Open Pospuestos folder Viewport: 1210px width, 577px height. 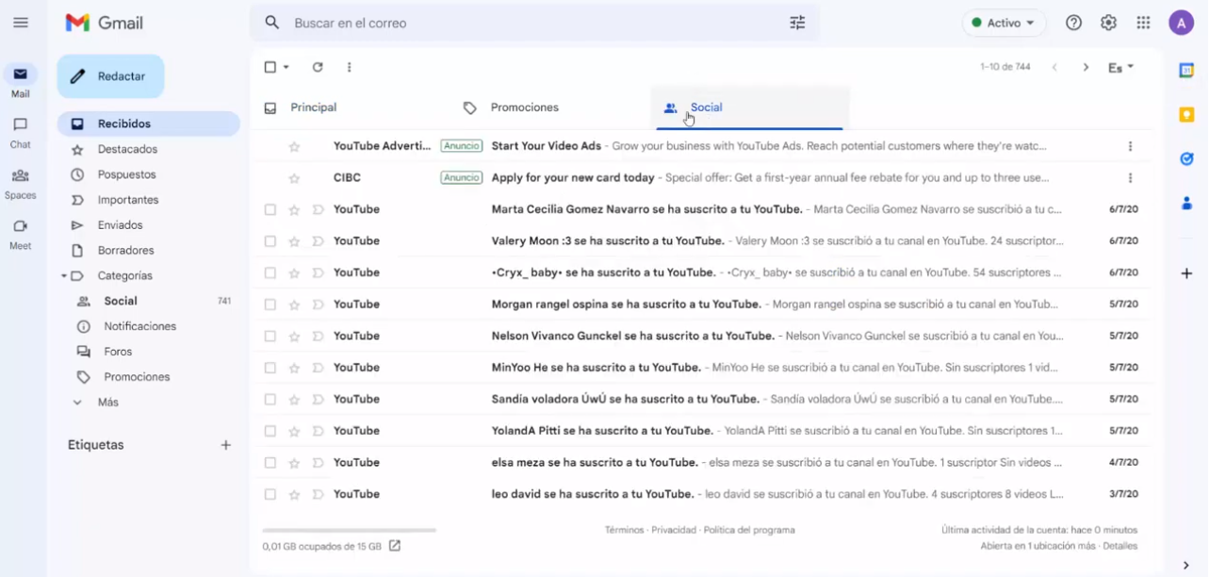click(127, 174)
